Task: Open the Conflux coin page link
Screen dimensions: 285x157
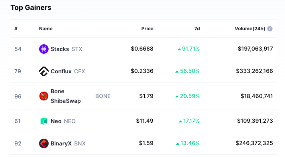Action: pos(61,71)
